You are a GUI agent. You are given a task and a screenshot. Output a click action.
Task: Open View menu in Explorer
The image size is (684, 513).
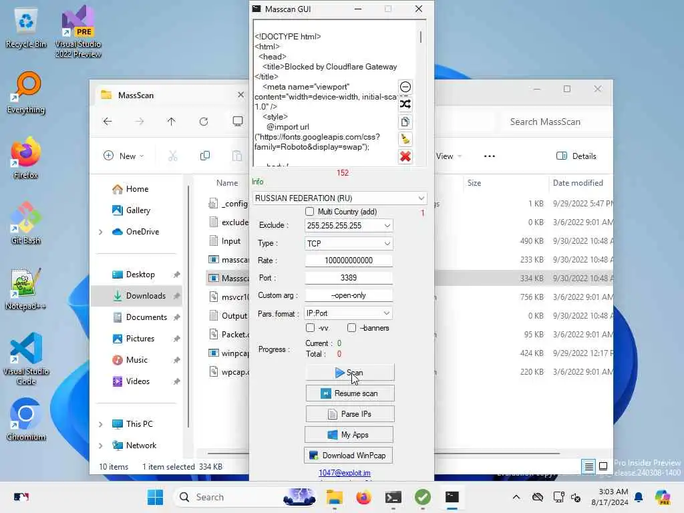(x=448, y=156)
